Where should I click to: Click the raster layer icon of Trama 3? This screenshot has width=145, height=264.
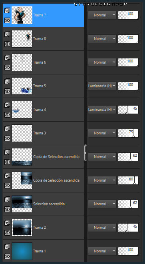point(7,128)
